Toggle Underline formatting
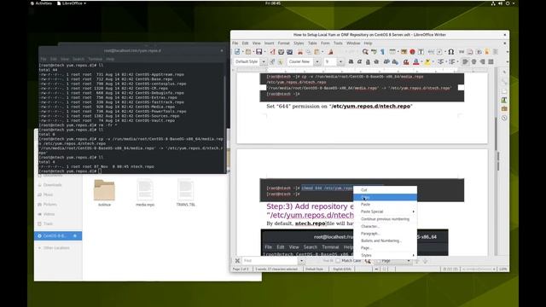Screen dimensions: 546x307 [368, 62]
